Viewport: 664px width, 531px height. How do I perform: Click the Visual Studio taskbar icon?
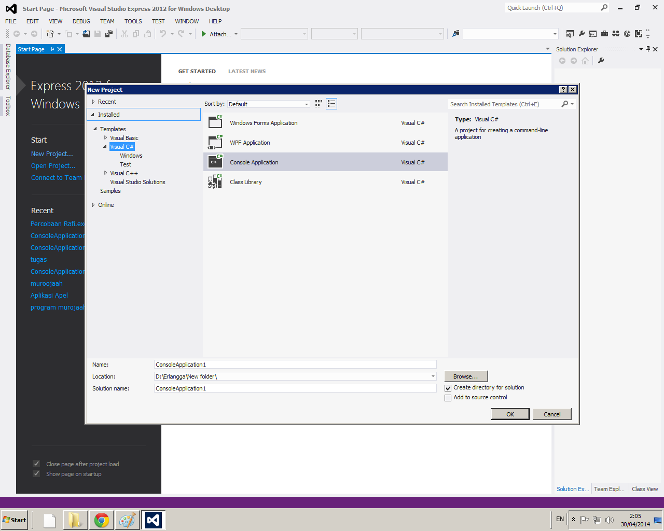[154, 520]
